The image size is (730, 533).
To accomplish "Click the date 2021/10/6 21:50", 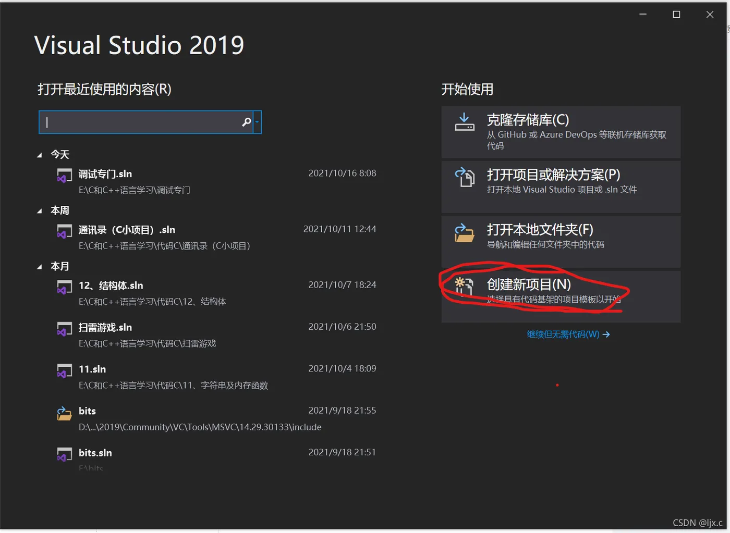I will click(342, 326).
